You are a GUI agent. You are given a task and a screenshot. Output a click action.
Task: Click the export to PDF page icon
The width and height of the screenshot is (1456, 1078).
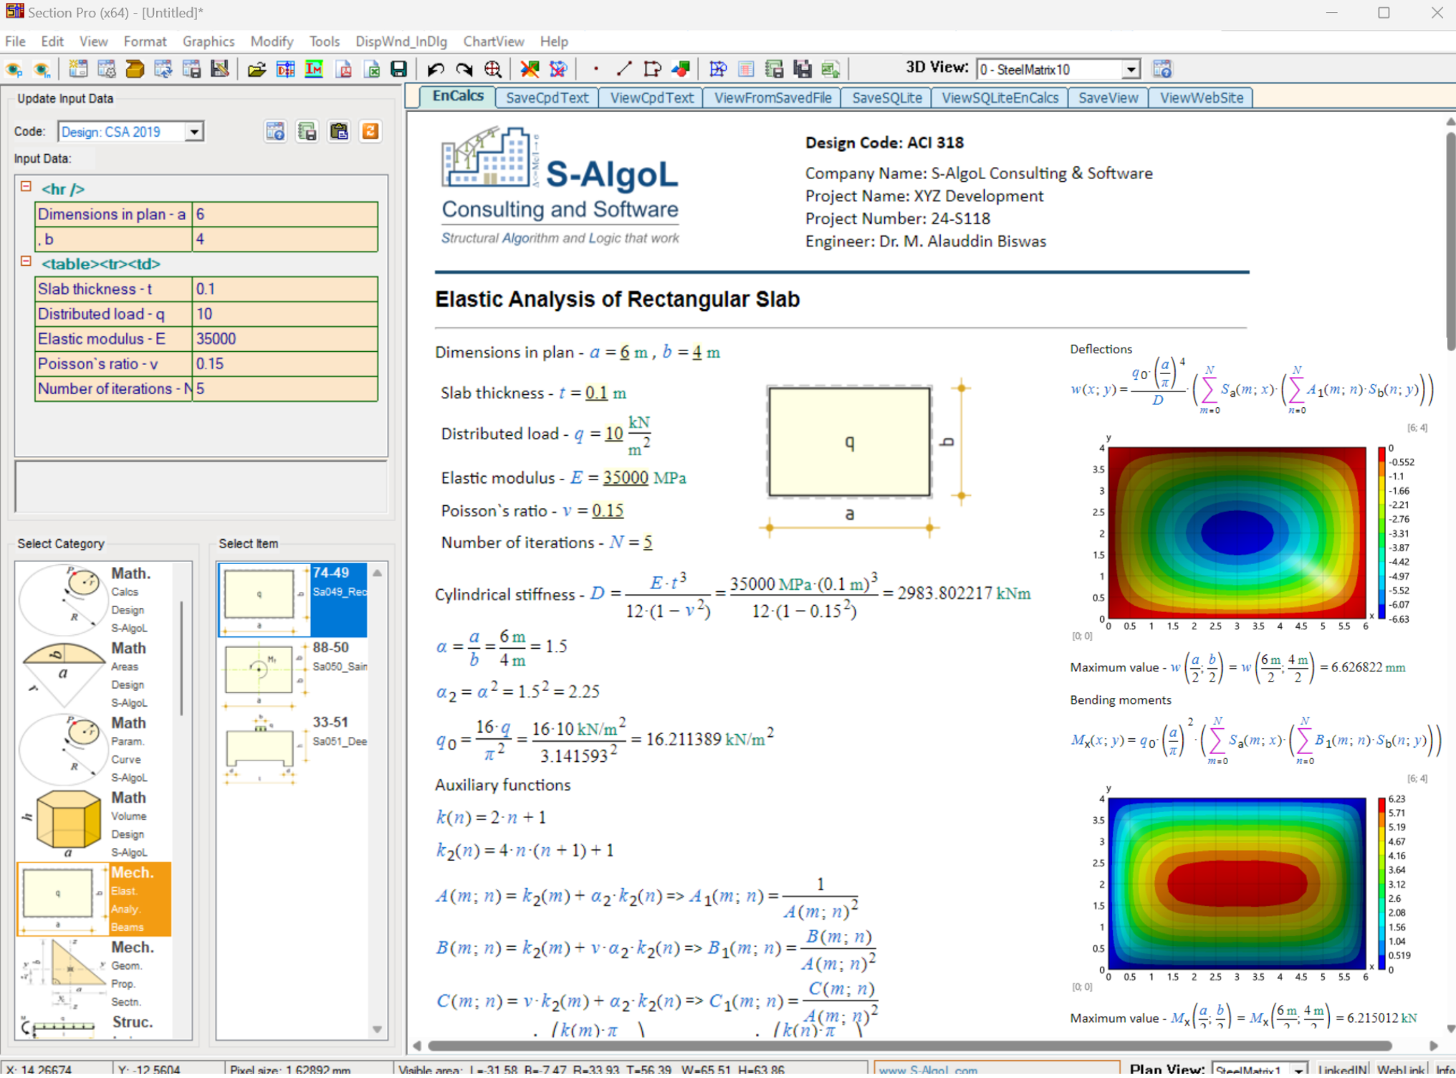tap(343, 70)
